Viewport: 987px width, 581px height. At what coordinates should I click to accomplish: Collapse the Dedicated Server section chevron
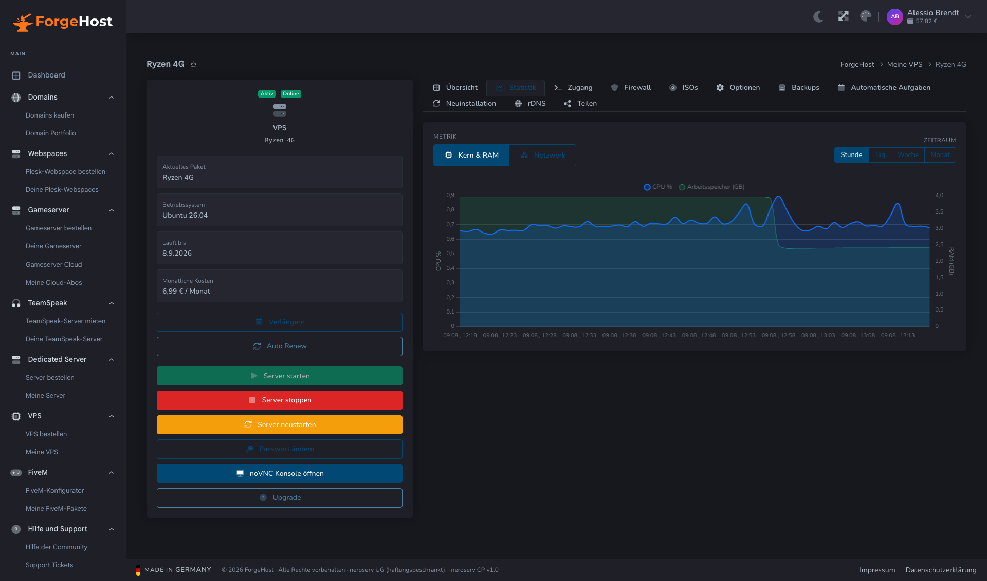pyautogui.click(x=112, y=360)
